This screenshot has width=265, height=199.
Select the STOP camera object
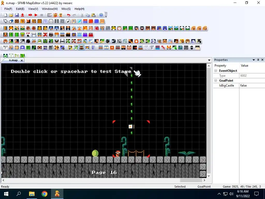tap(28, 35)
